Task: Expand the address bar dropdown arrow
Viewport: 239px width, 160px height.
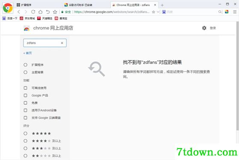Action: (158, 12)
